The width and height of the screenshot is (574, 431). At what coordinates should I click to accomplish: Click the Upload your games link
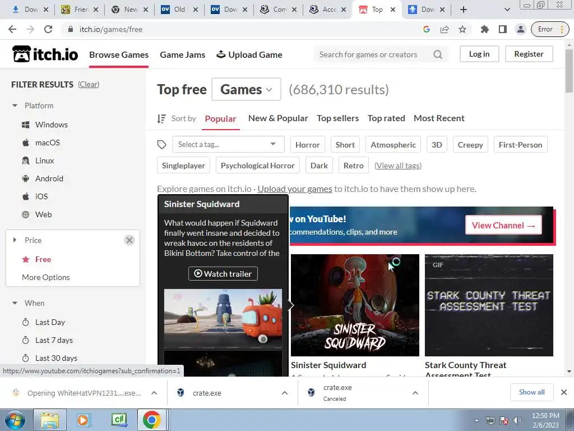pos(295,189)
